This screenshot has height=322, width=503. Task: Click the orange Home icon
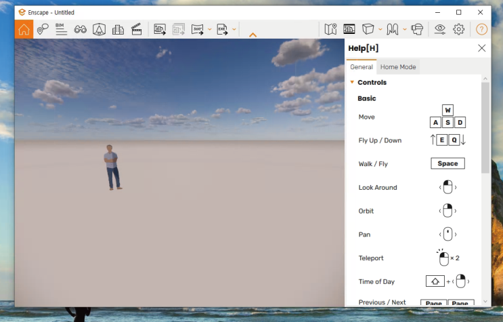[24, 29]
